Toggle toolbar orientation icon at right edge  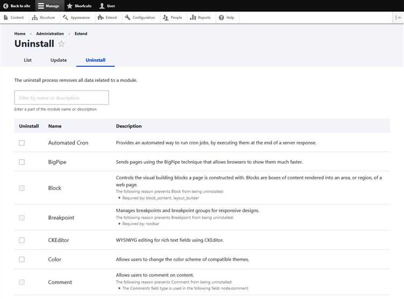398,18
